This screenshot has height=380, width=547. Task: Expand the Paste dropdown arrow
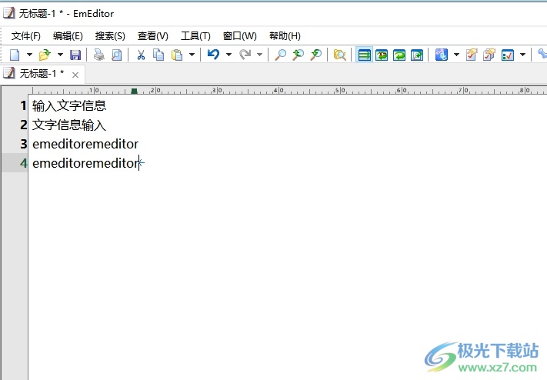192,55
